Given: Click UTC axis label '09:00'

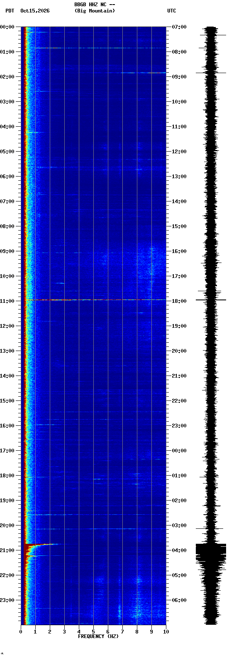Looking at the screenshot, I should (179, 77).
